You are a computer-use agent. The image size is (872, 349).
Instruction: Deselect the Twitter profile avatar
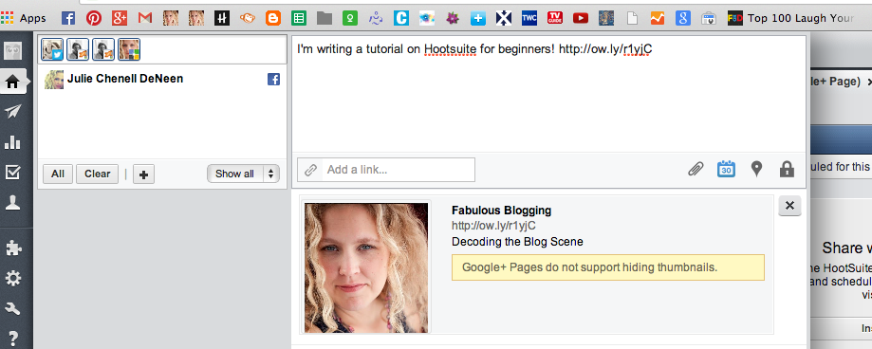52,49
